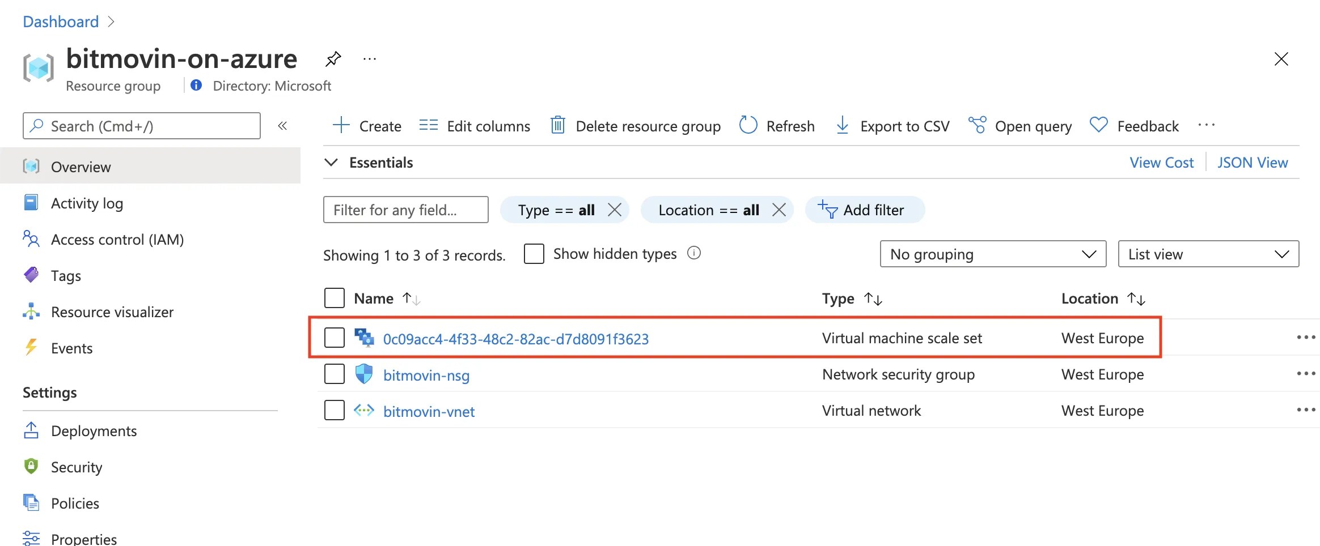Pin bitmovin-on-azure to dashboard
The image size is (1320, 546).
[x=333, y=59]
